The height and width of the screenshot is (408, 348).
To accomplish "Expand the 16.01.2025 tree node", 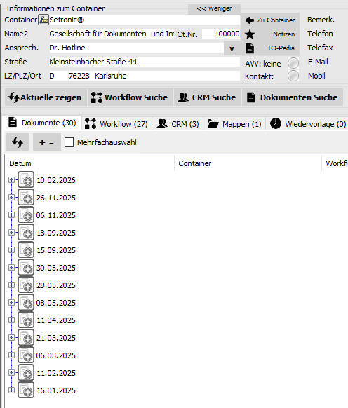I will [11, 390].
